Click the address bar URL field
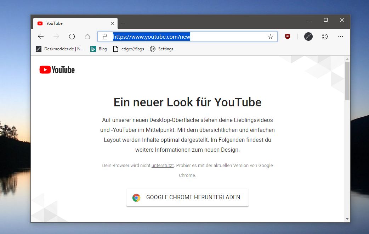The height and width of the screenshot is (234, 369). 188,37
